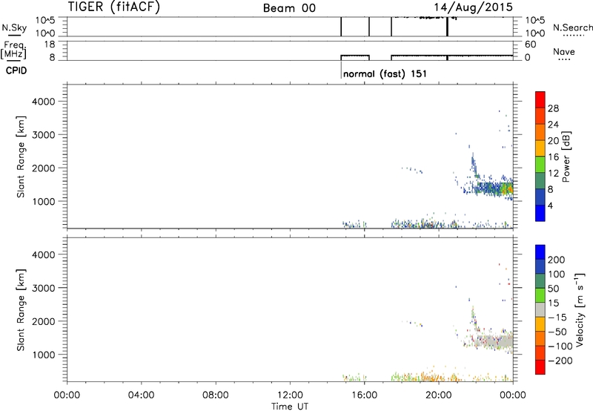Click the '18' frequency axis value
The width and height of the screenshot is (593, 411).
point(49,45)
